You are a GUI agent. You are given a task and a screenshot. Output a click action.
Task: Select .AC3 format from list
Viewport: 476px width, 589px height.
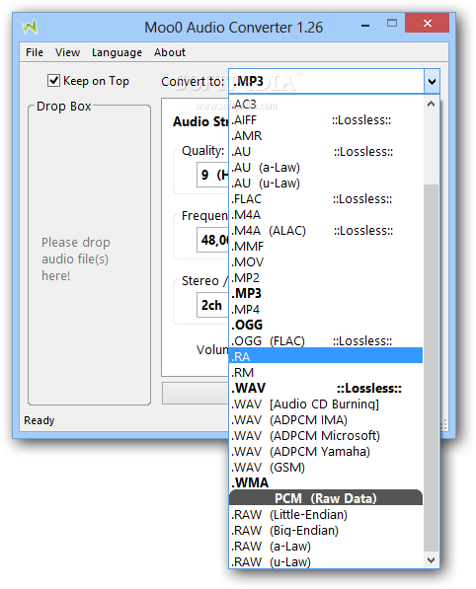click(x=326, y=104)
